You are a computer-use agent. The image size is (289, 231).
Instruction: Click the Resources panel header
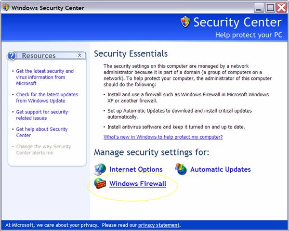pos(47,56)
